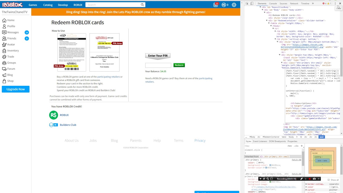Viewport: 343px width, 193px height.
Task: Open the notifications feed icon
Action: point(216,5)
